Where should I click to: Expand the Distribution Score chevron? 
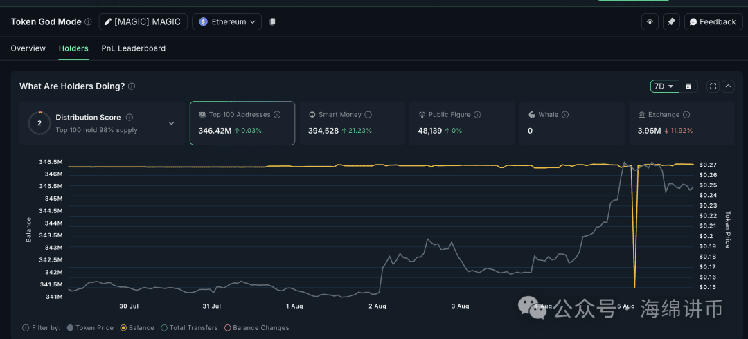(171, 123)
